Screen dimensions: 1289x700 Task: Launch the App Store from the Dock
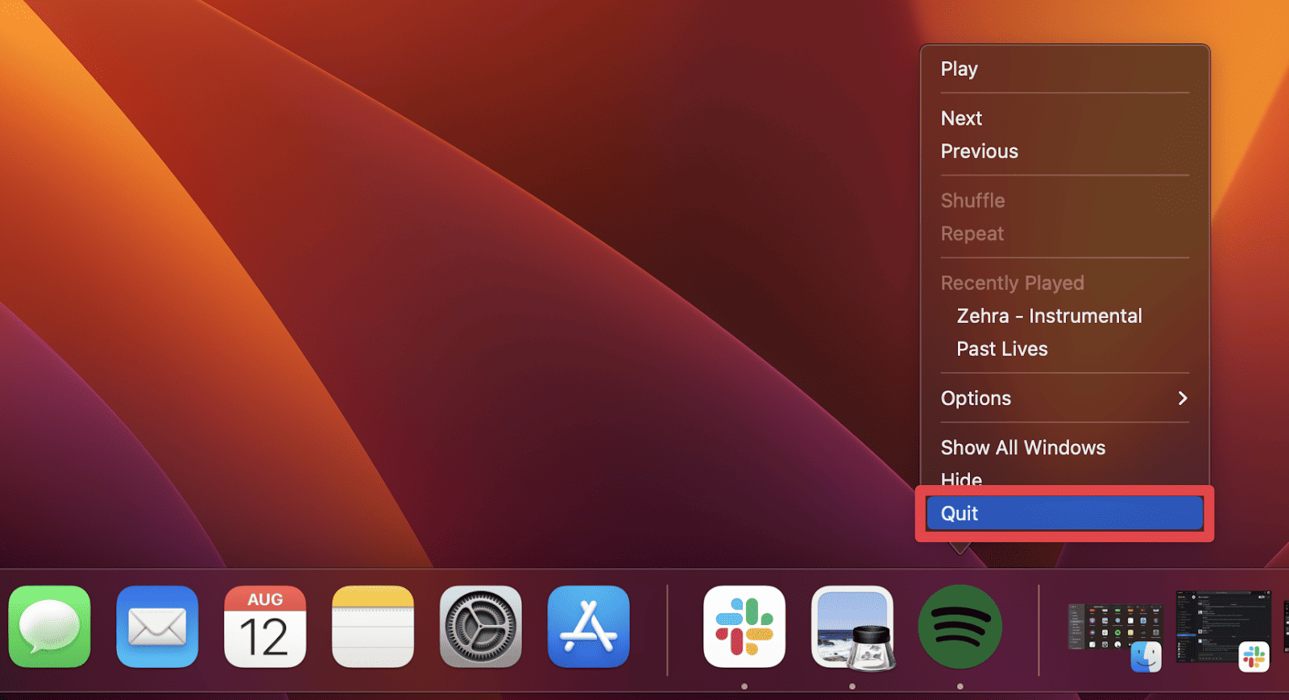(x=589, y=627)
